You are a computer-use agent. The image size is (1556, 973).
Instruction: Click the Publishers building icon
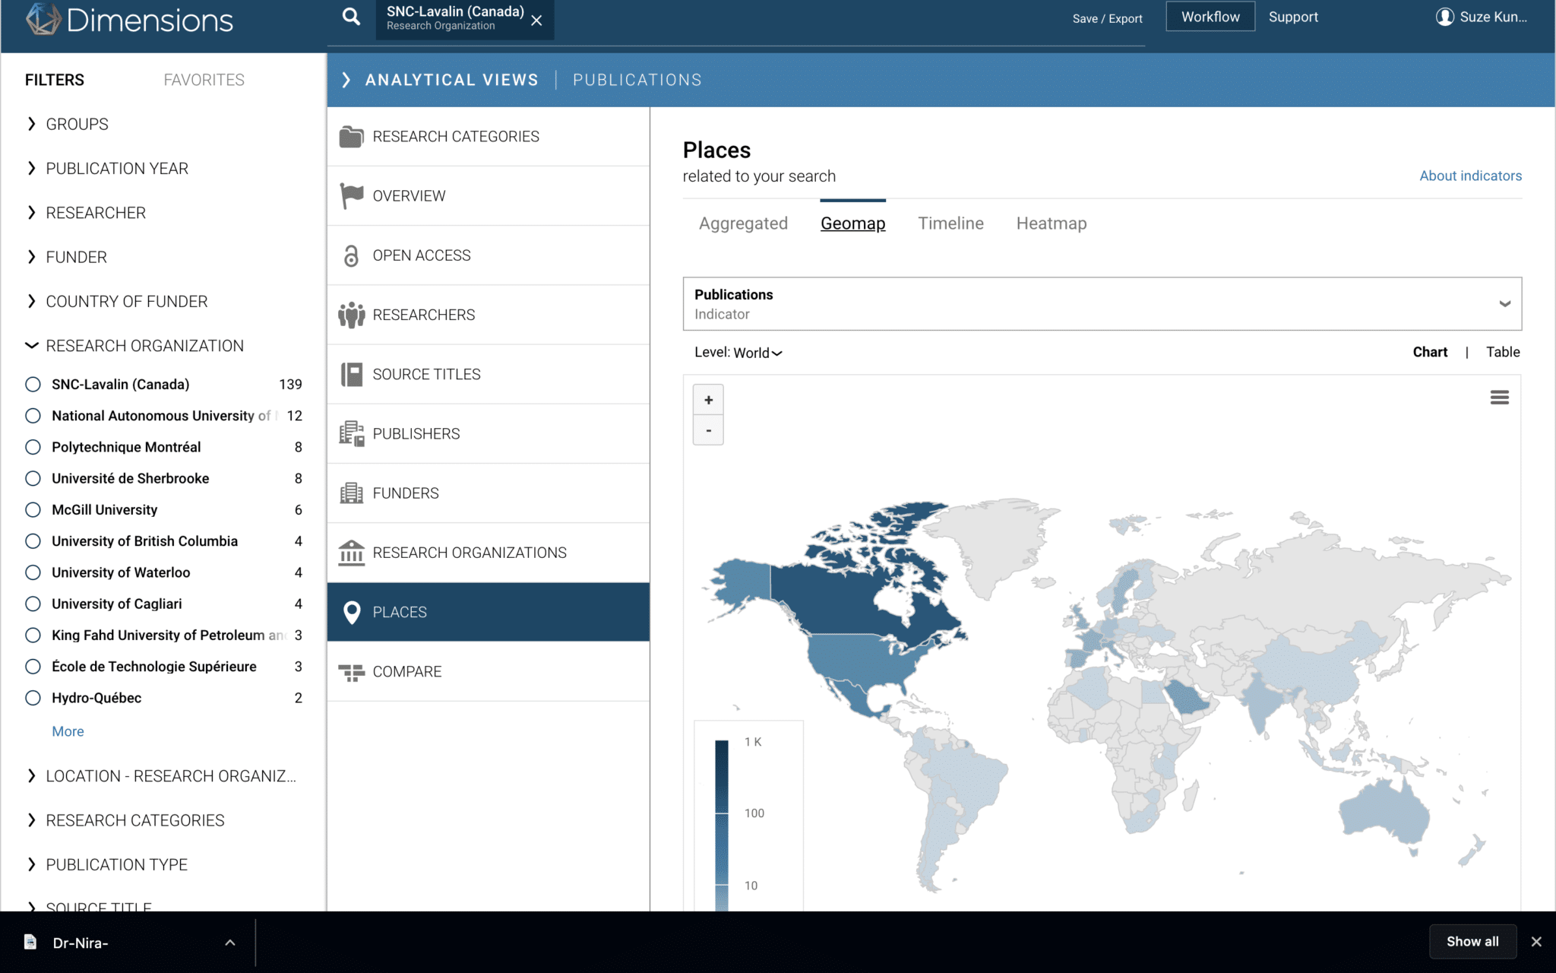coord(351,433)
